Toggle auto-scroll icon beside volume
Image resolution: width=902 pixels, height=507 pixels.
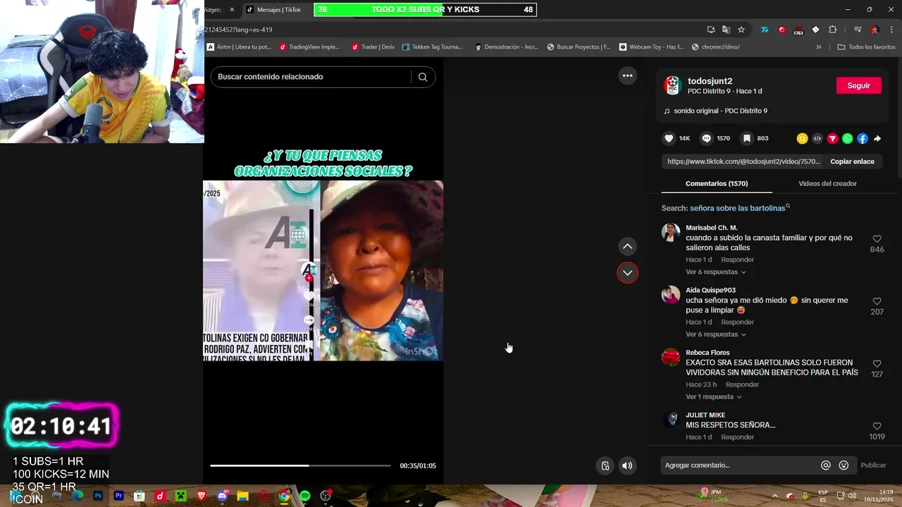pos(605,465)
